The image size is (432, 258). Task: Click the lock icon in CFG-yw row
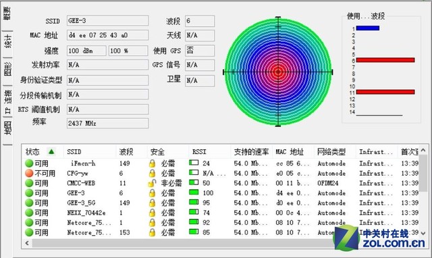tap(152, 174)
